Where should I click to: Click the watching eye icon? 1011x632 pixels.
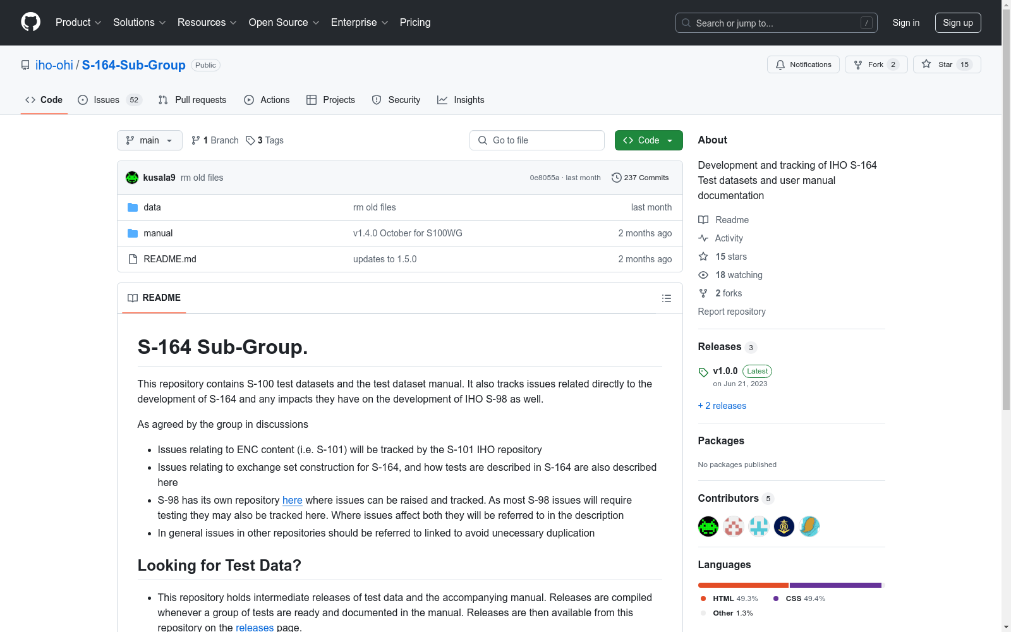(703, 275)
